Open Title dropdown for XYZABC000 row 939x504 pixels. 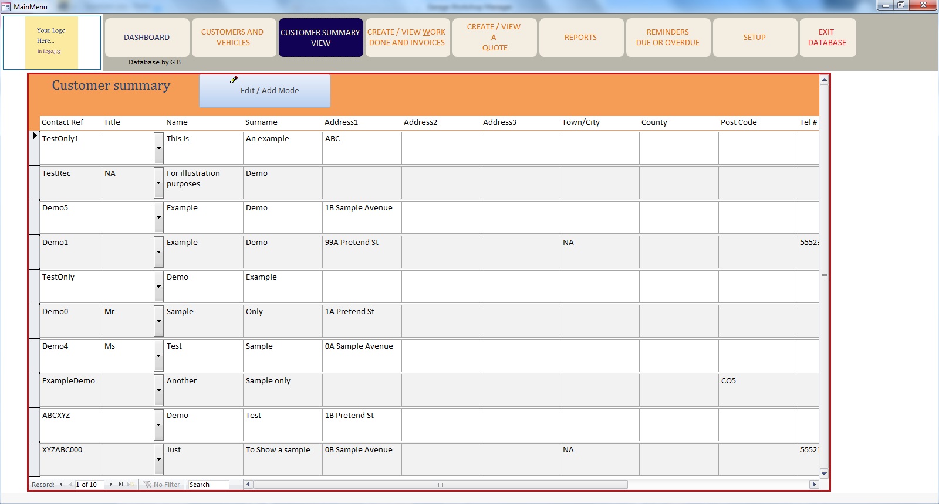(158, 459)
